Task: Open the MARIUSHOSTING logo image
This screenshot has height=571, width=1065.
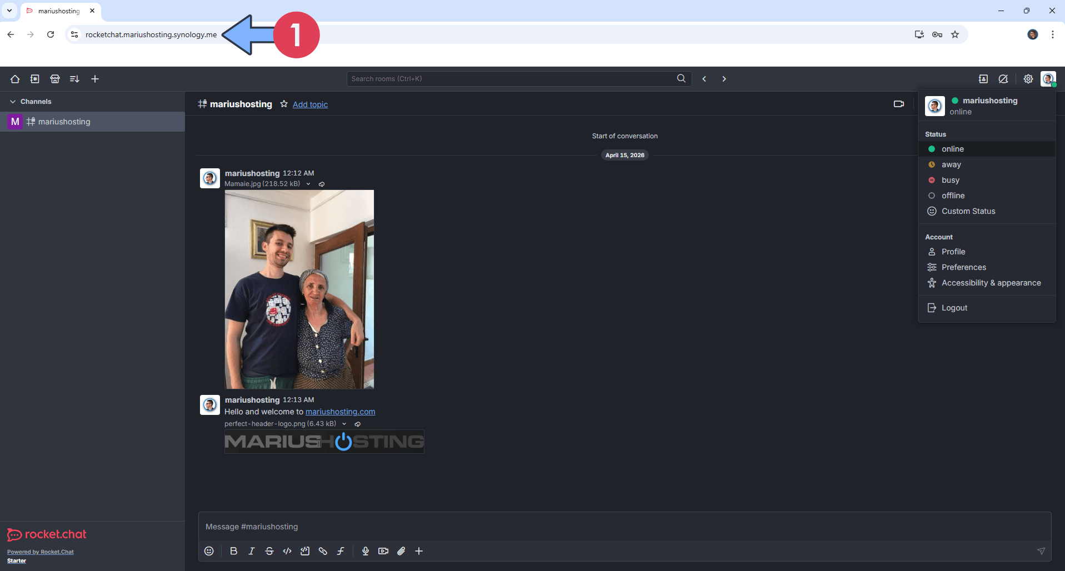Action: tap(324, 442)
